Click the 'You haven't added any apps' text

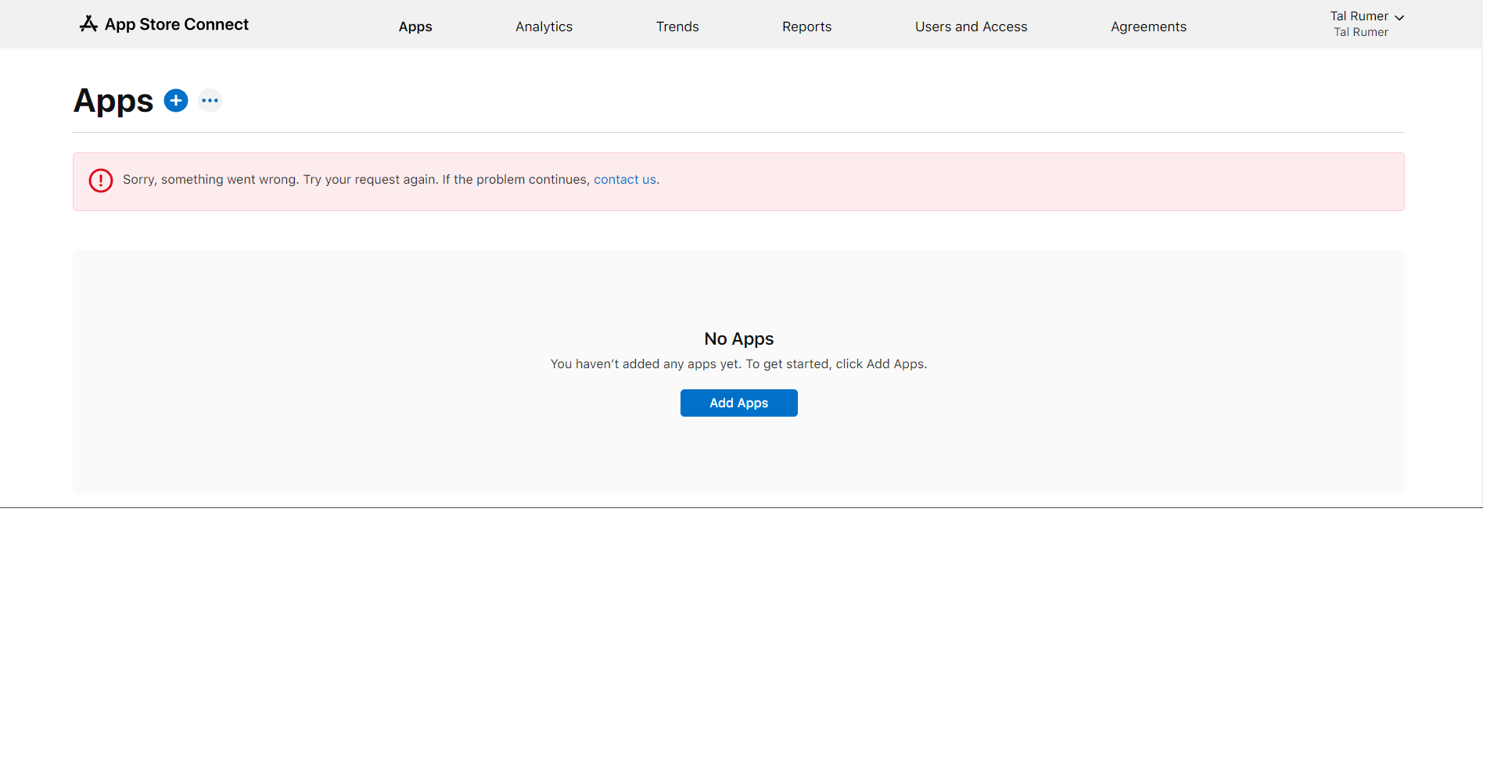738,364
